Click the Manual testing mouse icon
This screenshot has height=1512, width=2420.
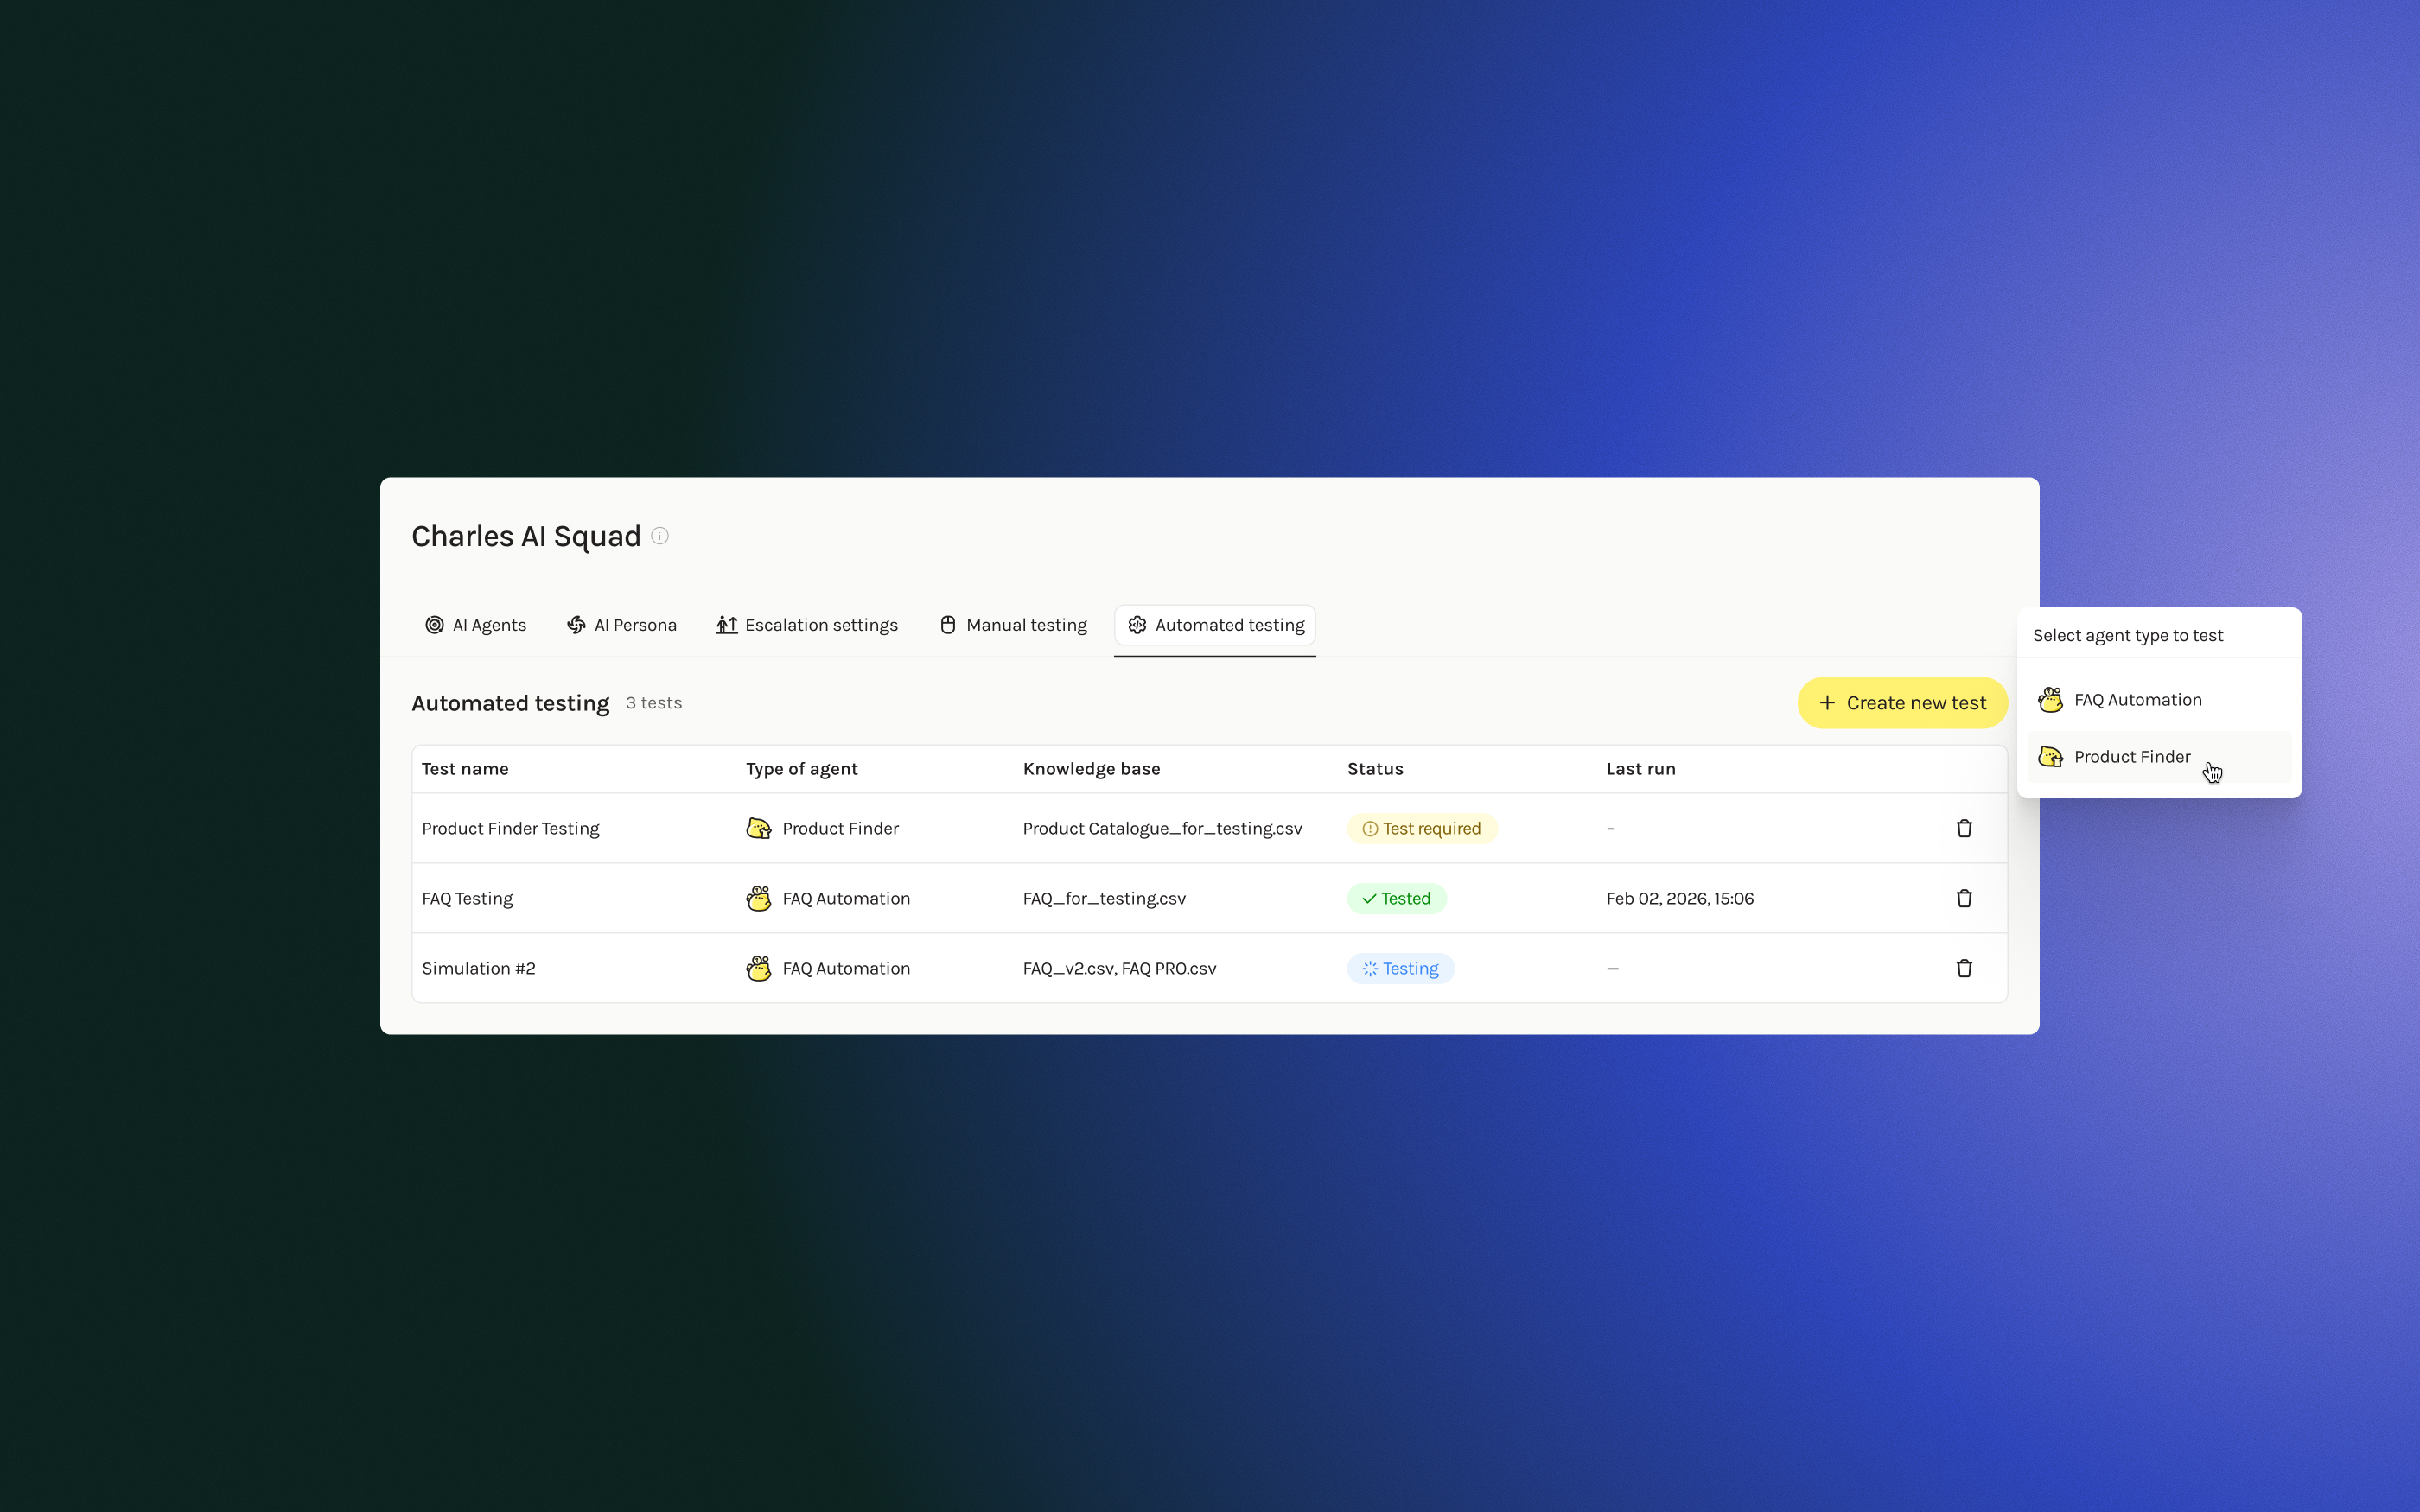(x=948, y=625)
